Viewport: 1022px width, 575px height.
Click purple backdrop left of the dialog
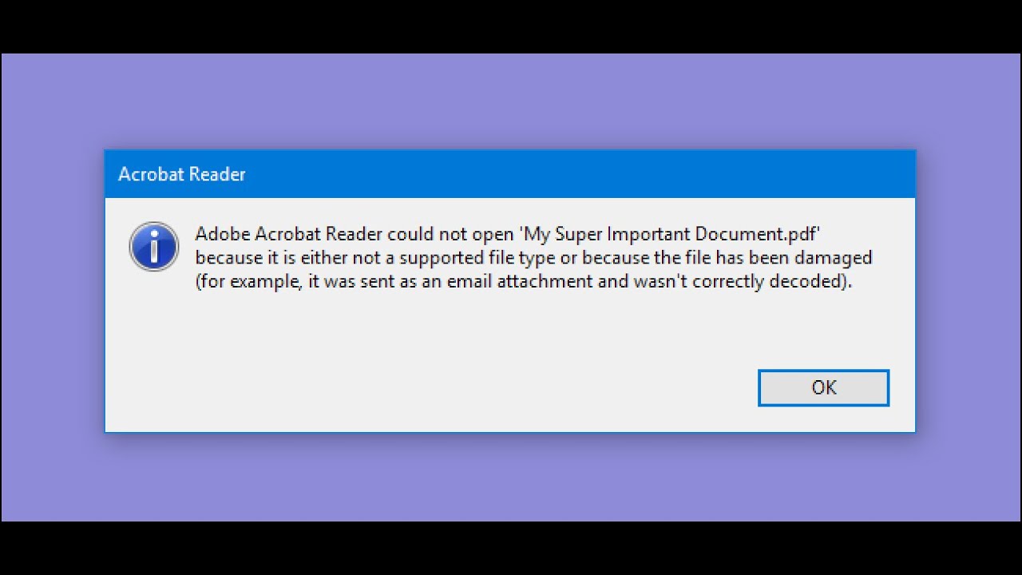tap(52, 287)
